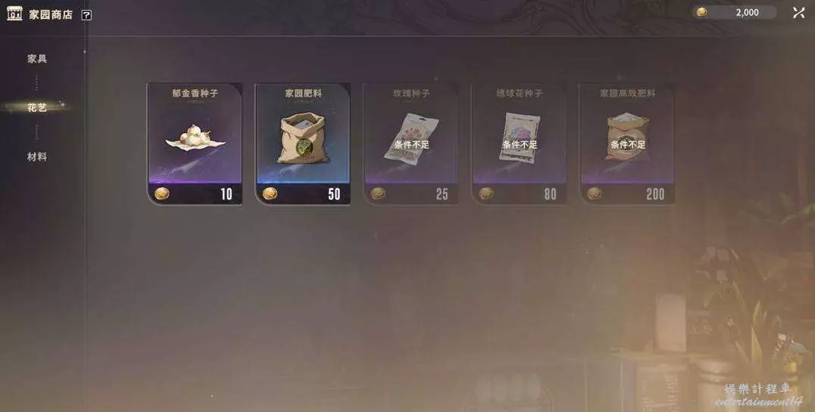The image size is (815, 412).
Task: Select the 郁金香种子 item card
Action: pyautogui.click(x=195, y=144)
